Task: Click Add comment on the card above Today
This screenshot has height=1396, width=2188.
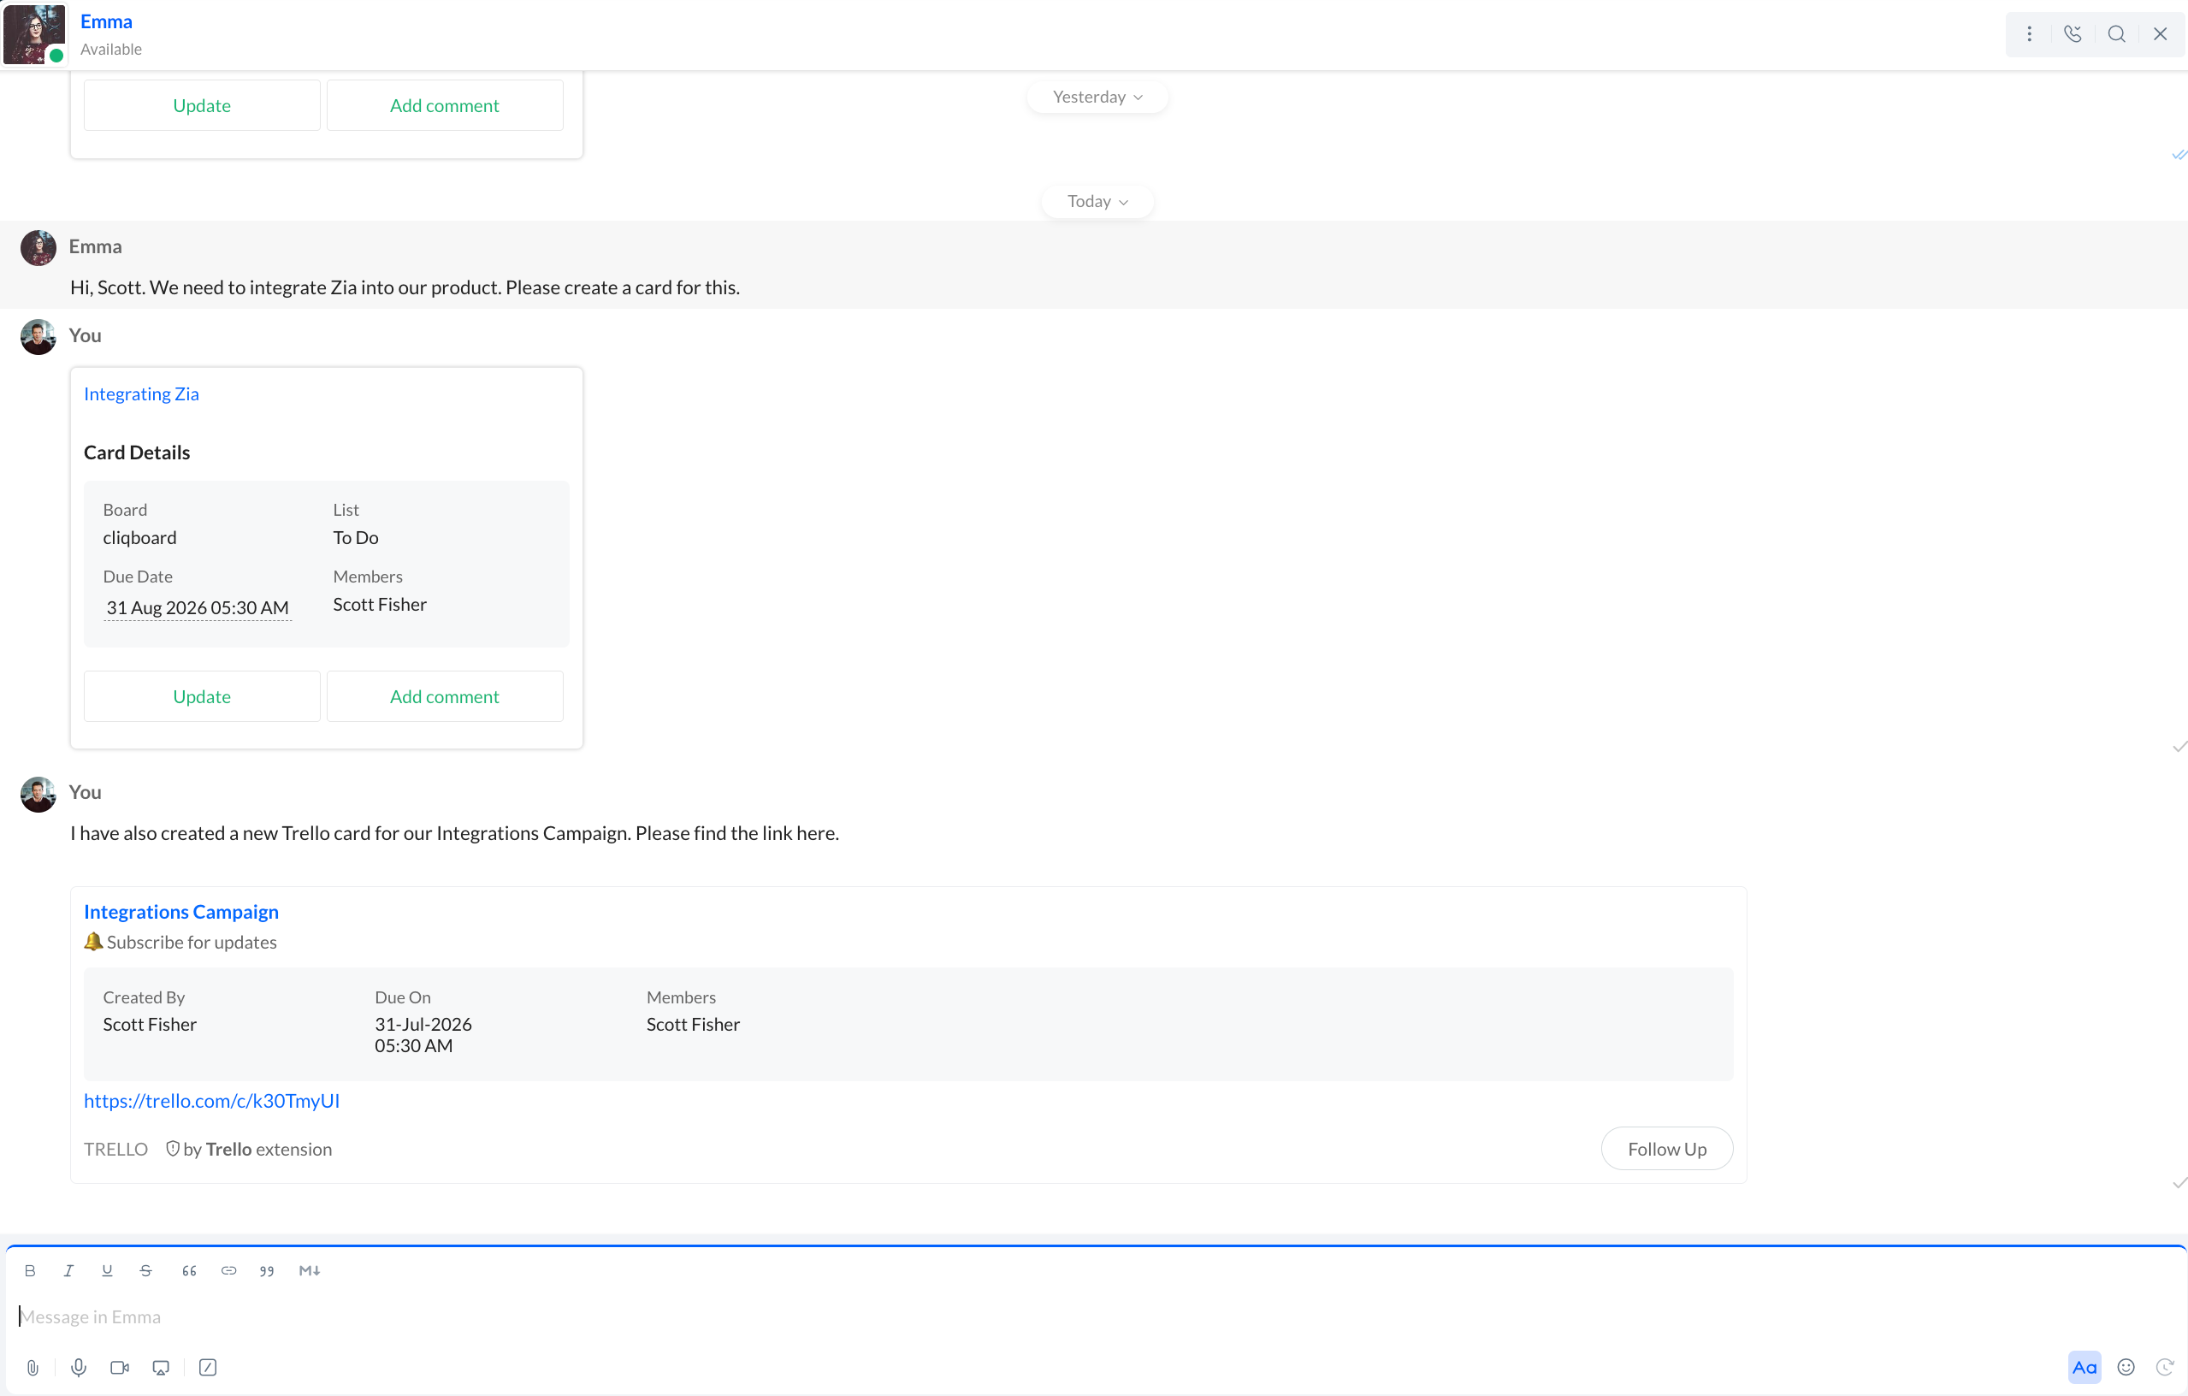Action: click(444, 105)
